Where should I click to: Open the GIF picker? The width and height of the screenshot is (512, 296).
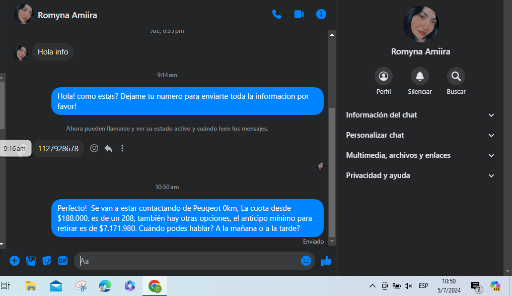[x=63, y=261]
